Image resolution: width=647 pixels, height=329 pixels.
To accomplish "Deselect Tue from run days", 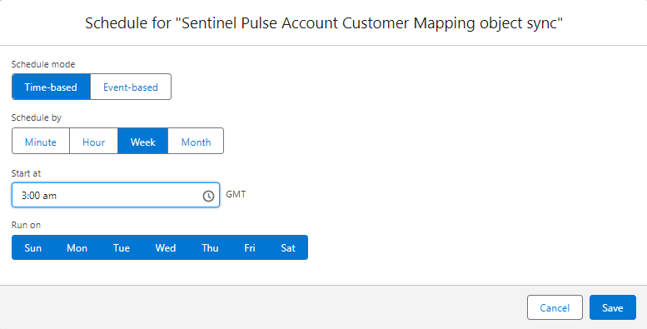I will (x=122, y=247).
